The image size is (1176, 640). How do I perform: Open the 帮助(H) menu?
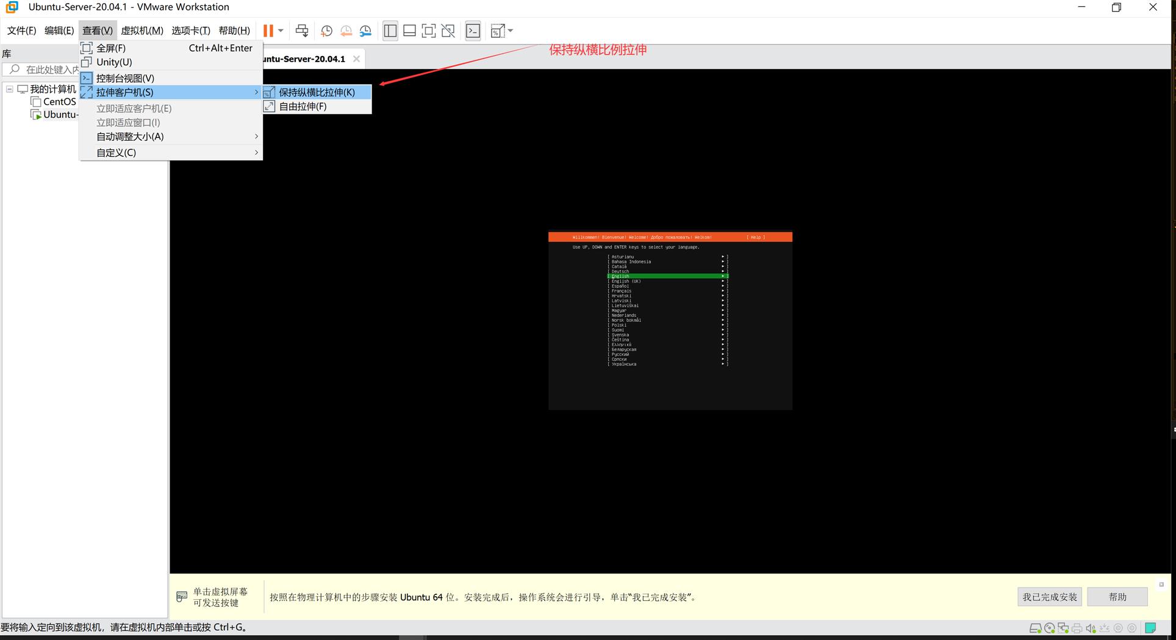click(x=234, y=30)
